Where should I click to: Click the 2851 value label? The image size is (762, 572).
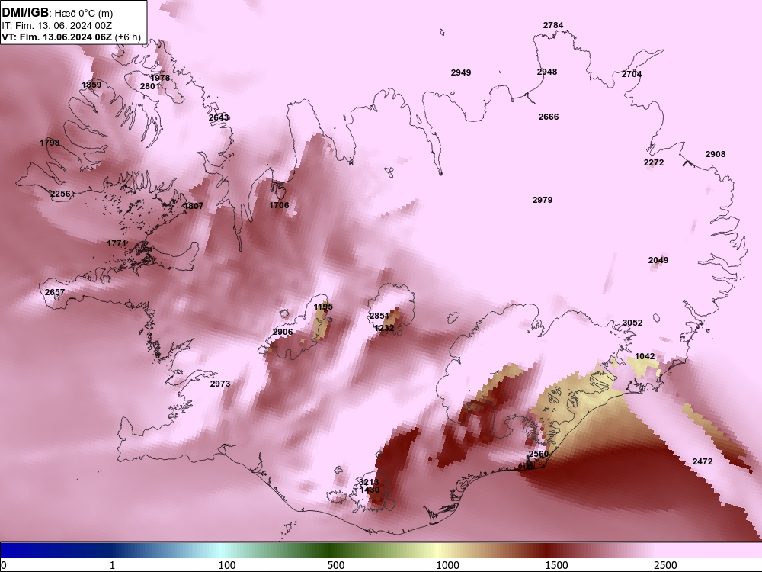(x=379, y=317)
